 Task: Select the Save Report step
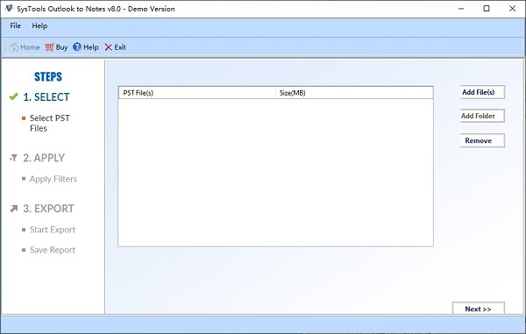(x=53, y=250)
